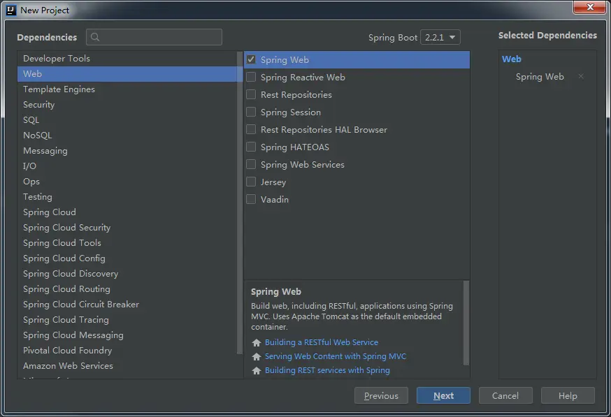Select Spring Cloud Discovery category
This screenshot has height=417, width=611.
(127, 274)
